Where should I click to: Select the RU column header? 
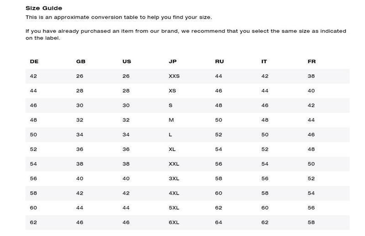click(219, 62)
